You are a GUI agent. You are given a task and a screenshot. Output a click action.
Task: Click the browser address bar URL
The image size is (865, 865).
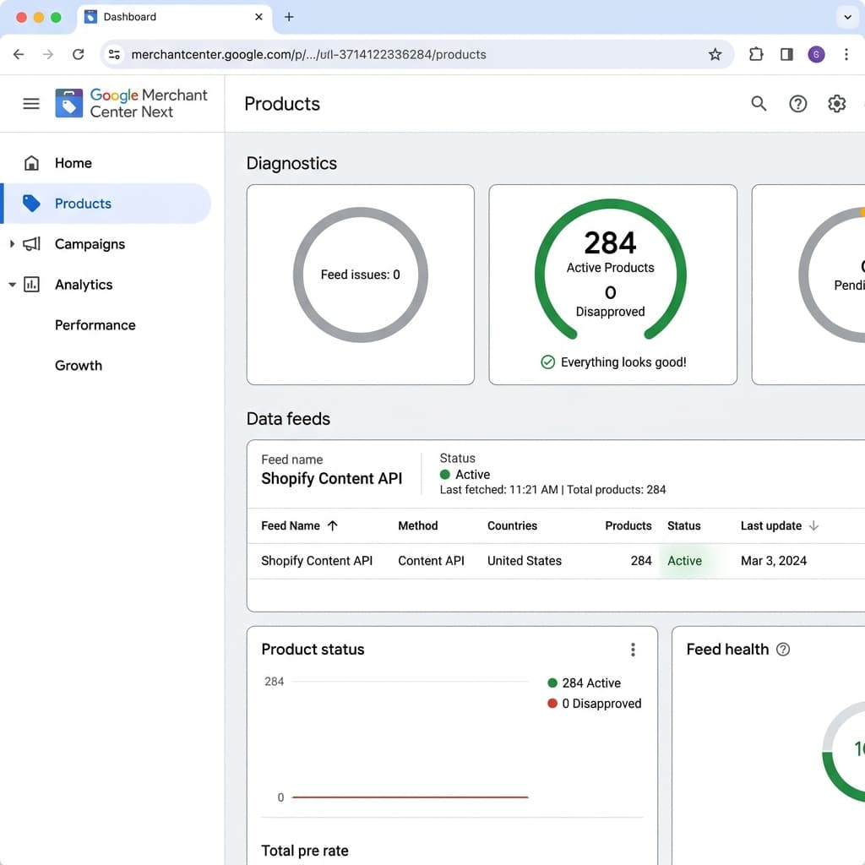coord(308,55)
